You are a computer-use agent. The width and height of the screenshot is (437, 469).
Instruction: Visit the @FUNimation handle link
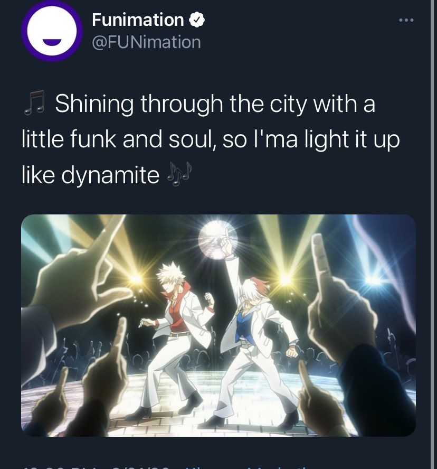click(147, 42)
